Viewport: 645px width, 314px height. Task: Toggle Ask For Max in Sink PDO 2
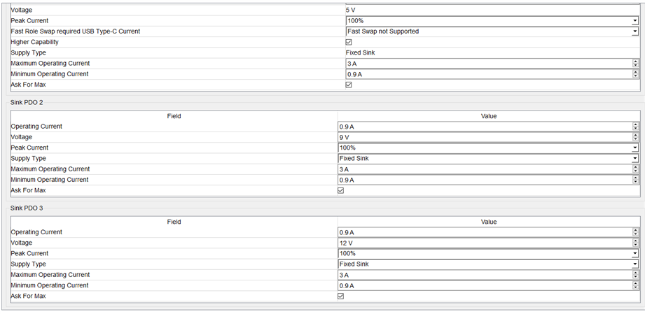(341, 190)
